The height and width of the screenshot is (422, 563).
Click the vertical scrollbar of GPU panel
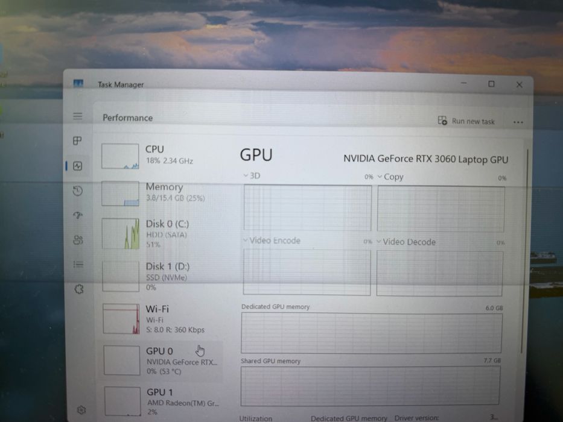tap(525, 251)
